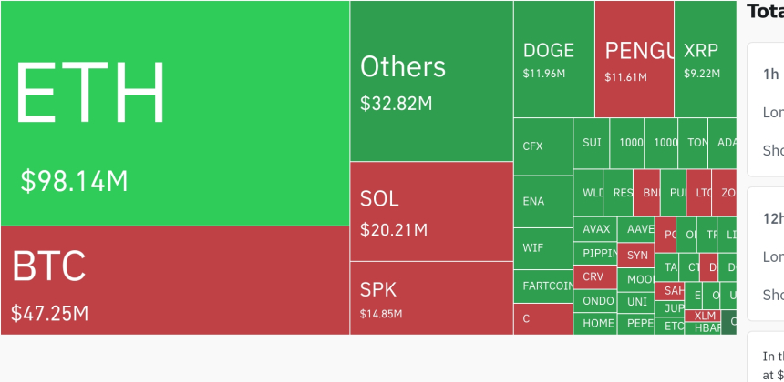Click the DOGE $11.96M tile

tap(554, 59)
